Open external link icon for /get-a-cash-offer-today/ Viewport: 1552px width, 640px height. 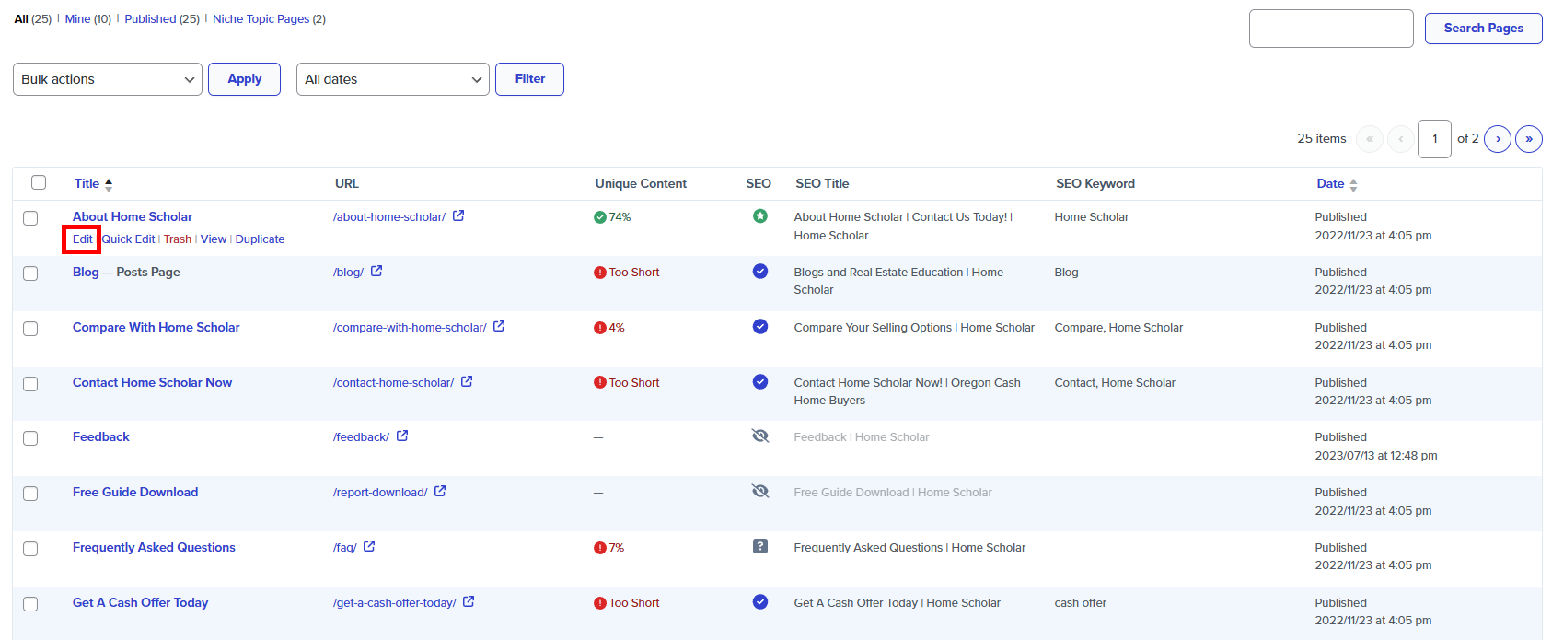pyautogui.click(x=469, y=602)
